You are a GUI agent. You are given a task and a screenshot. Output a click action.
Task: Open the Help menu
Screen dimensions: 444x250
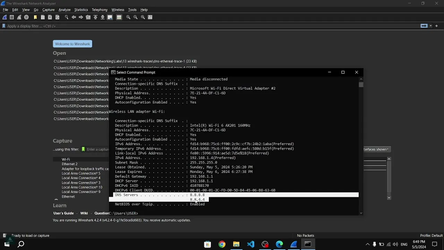pos(144,10)
